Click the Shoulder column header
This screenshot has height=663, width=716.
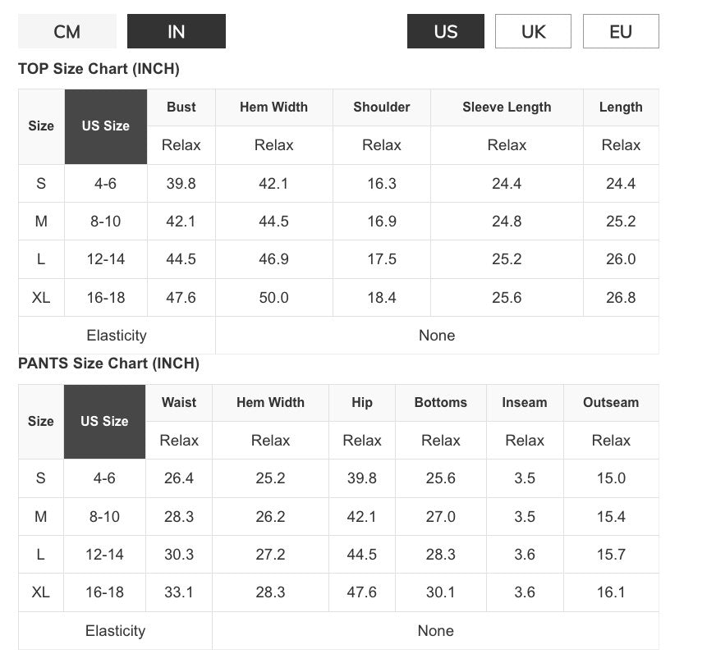tap(382, 107)
